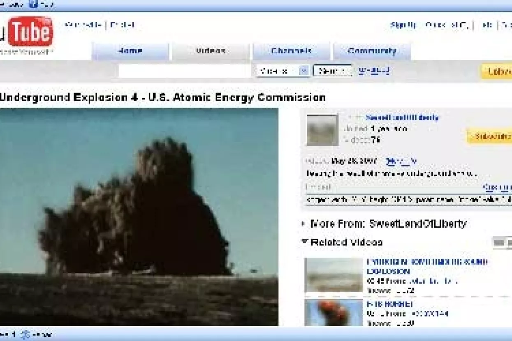Click into the YouTube search field
Screen dimensions: 512x341
[x=184, y=71]
